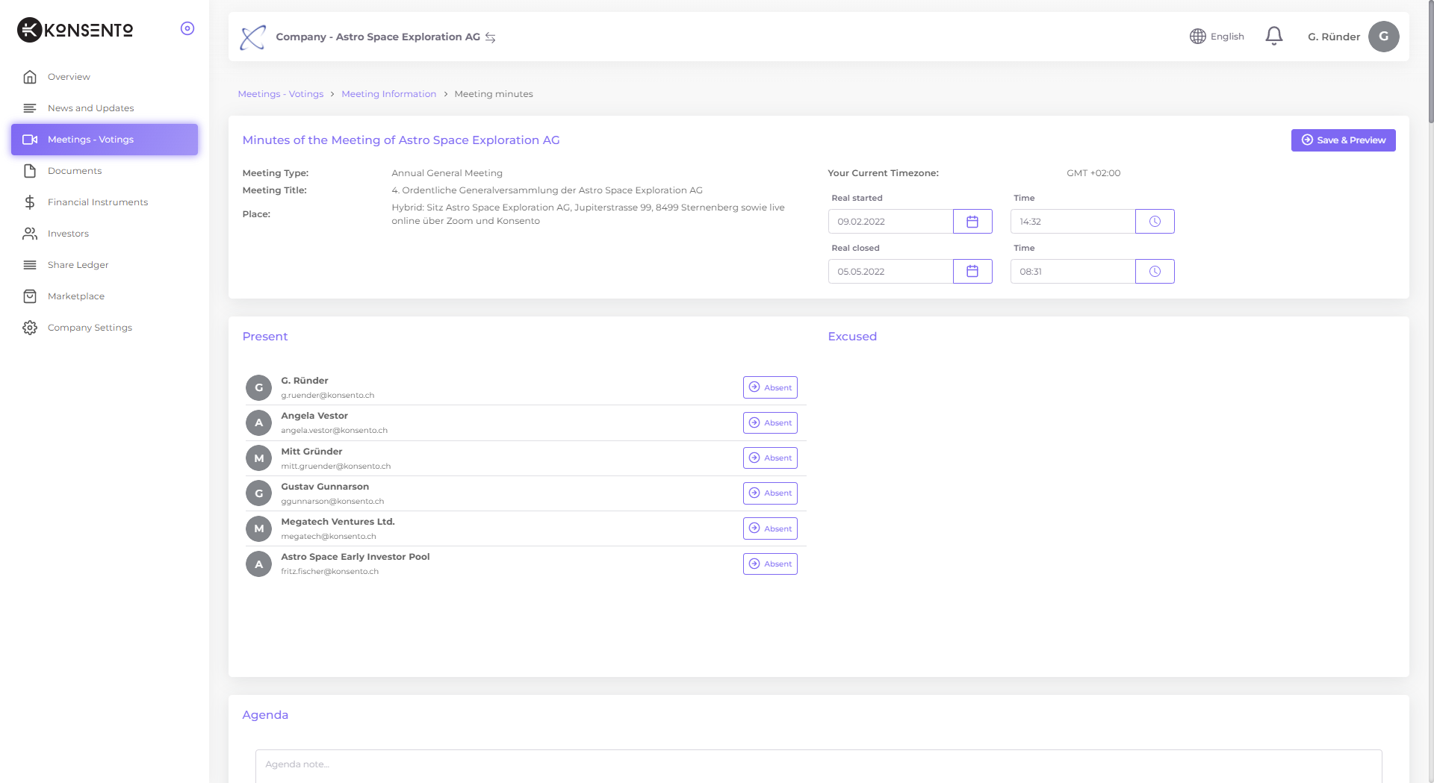1434x783 pixels.
Task: Open calendar picker for Real closed date
Action: (972, 272)
